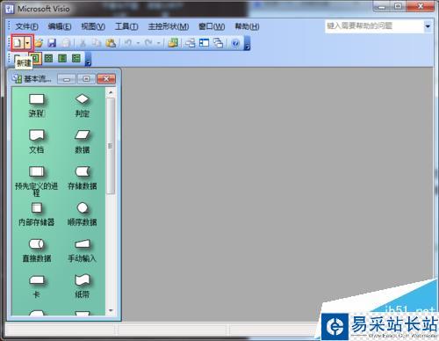Click the fourth green stencil view icon

coord(76,58)
